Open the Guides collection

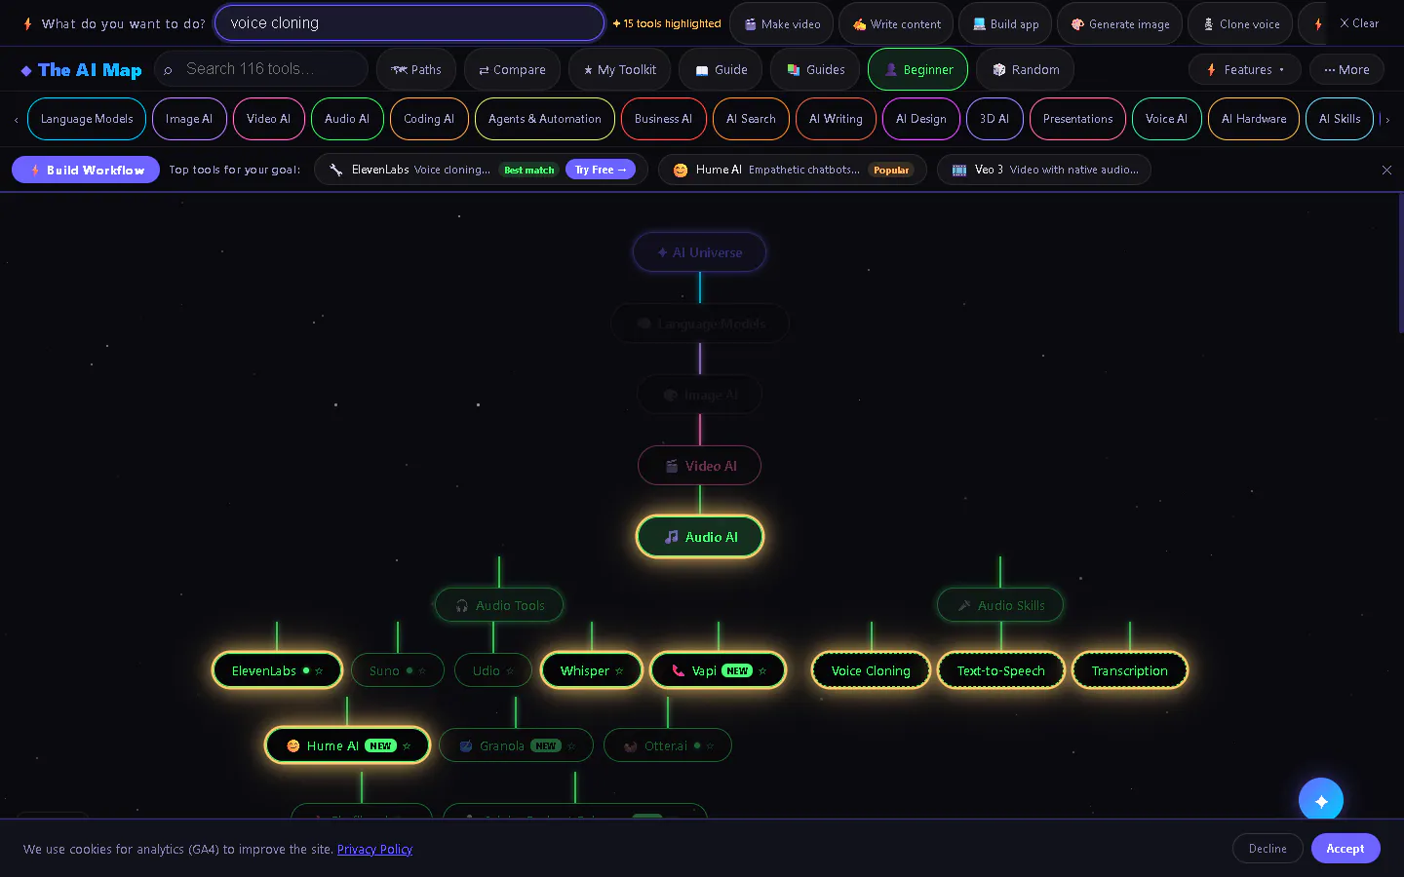click(x=816, y=69)
